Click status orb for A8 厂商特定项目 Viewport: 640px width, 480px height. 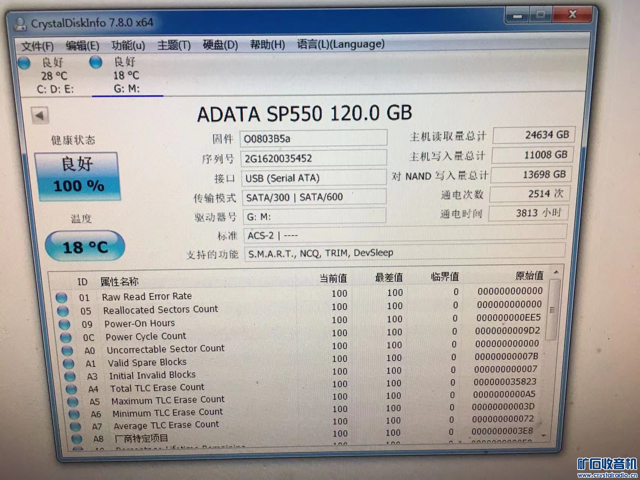(77, 439)
